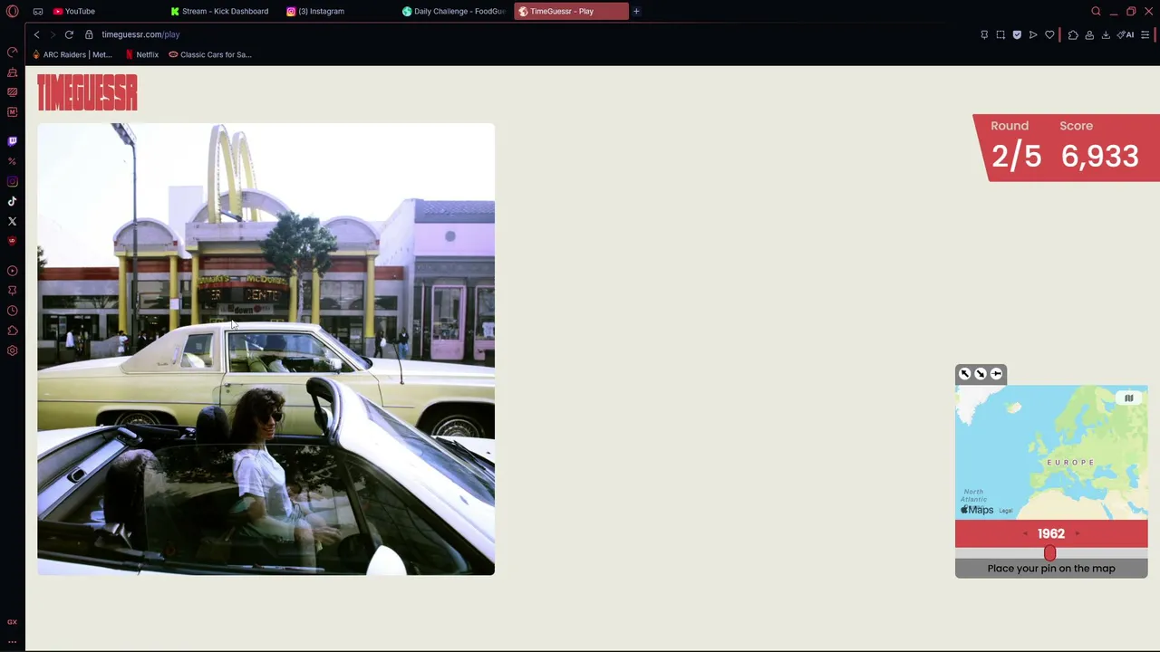Click the pin icon in address bar
Screen dimensions: 1160x652
(984, 34)
